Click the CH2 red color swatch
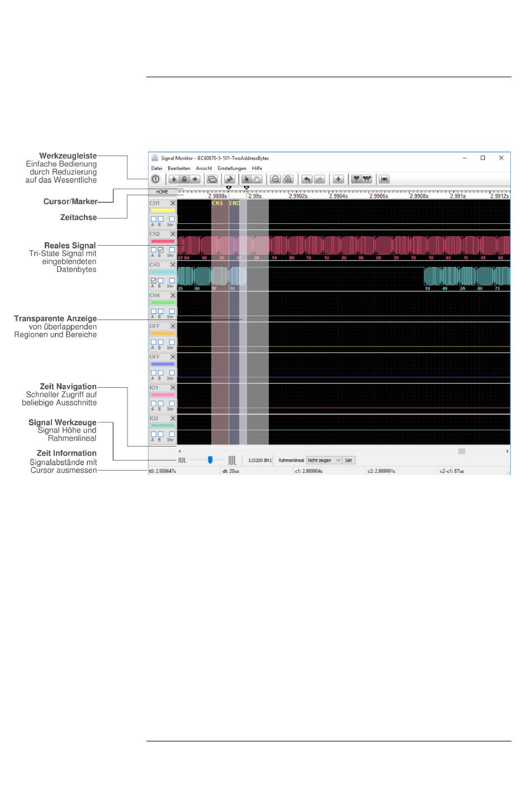Image resolution: width=531 pixels, height=794 pixels. tap(163, 241)
